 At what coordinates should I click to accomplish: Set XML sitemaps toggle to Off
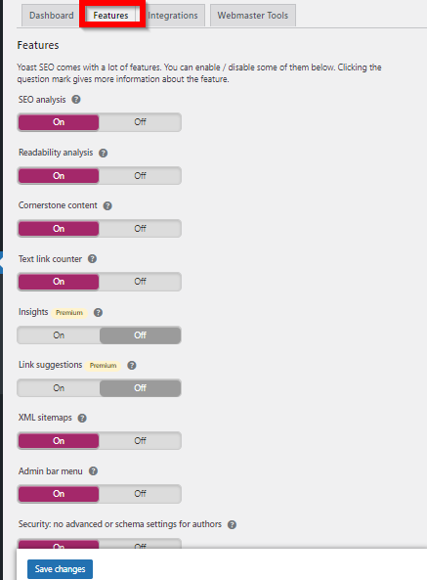point(140,441)
